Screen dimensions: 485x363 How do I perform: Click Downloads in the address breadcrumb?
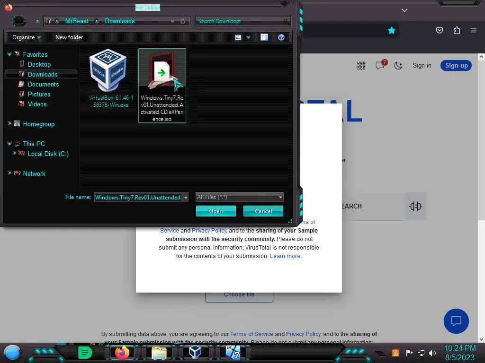pyautogui.click(x=120, y=21)
